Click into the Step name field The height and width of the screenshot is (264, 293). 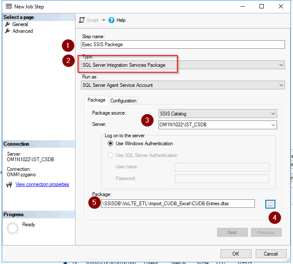[x=183, y=44]
